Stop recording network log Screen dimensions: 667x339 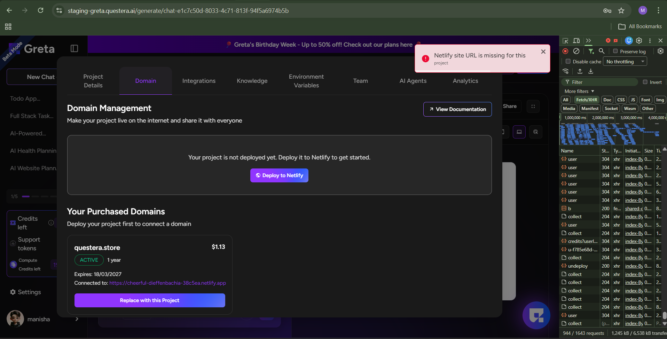pyautogui.click(x=565, y=51)
